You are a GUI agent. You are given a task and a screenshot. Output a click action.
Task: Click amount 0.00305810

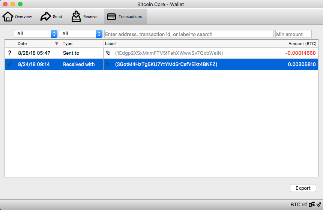pos(302,64)
